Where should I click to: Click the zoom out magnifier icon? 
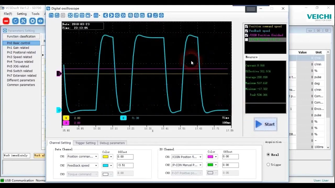136,15
